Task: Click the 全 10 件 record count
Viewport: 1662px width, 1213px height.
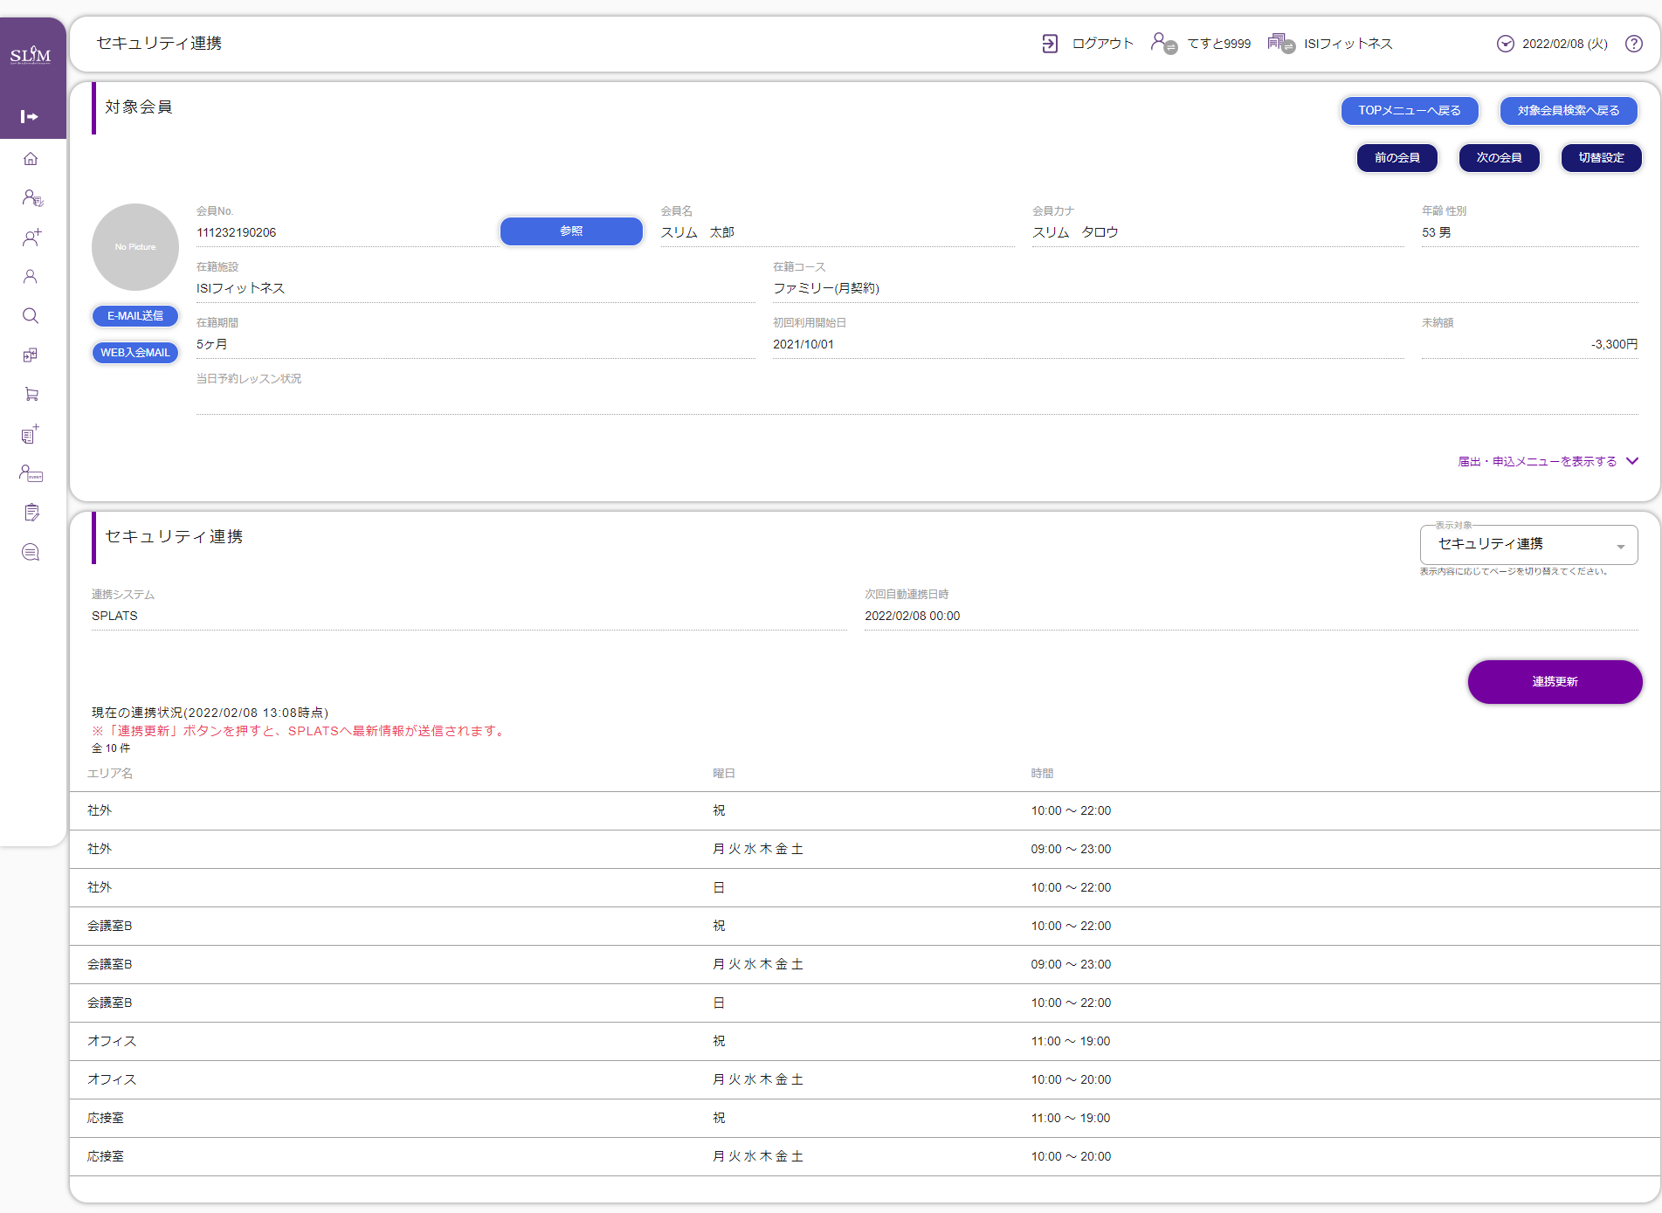Action: pos(111,748)
